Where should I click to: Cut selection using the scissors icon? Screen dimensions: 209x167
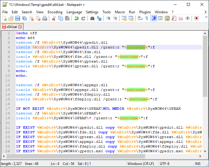[54, 18]
